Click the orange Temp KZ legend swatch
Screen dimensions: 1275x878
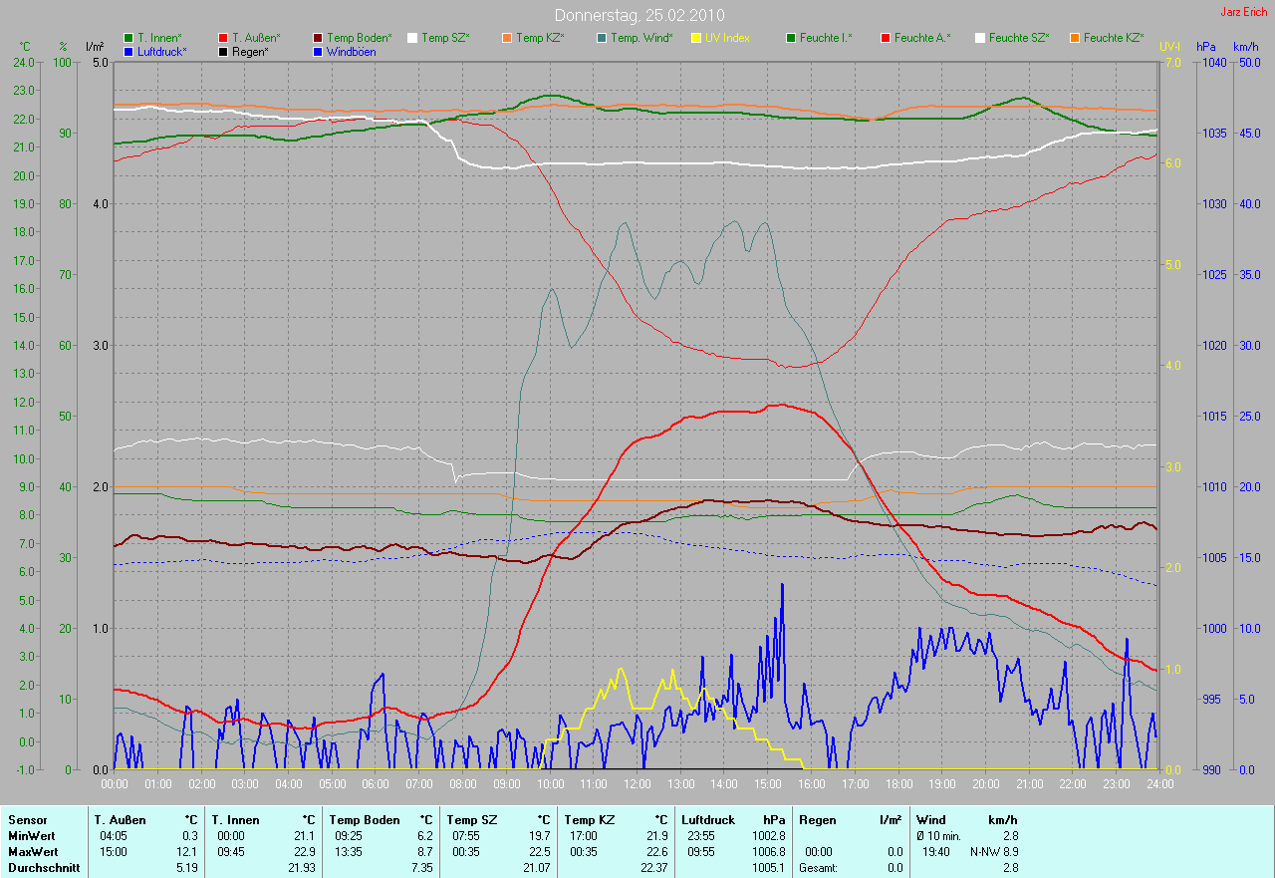[x=507, y=38]
